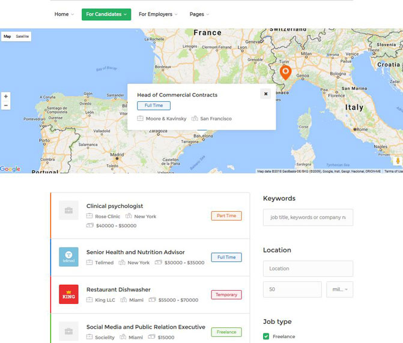
Task: Click San Francisco text in map popup
Action: click(x=216, y=119)
